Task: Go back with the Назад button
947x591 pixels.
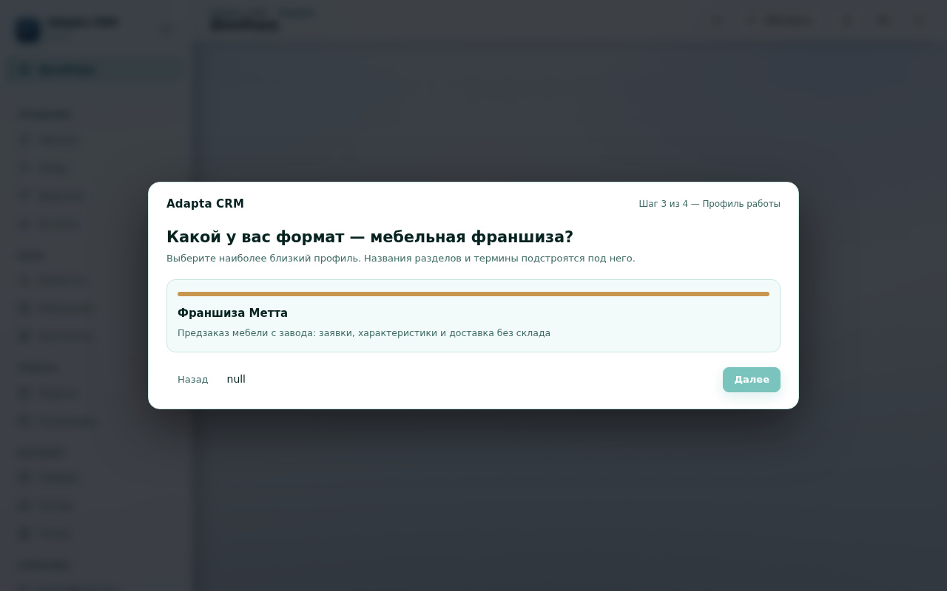Action: tap(193, 380)
